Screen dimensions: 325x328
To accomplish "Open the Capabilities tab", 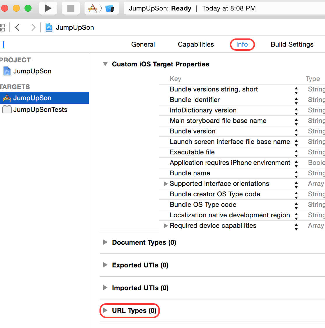I will [196, 44].
